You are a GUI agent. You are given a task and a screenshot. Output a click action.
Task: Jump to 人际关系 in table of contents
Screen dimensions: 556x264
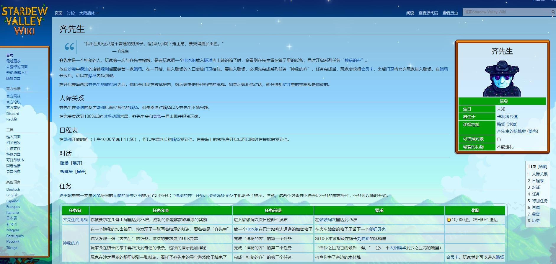540,174
